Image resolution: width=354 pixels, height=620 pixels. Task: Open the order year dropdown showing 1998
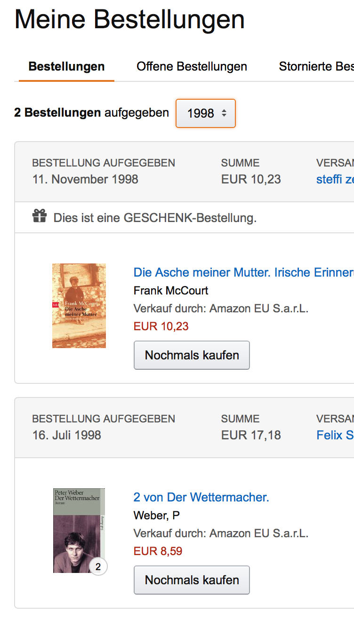(x=206, y=113)
